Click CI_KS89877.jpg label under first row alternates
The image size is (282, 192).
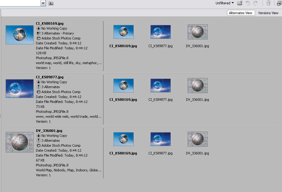point(160,46)
